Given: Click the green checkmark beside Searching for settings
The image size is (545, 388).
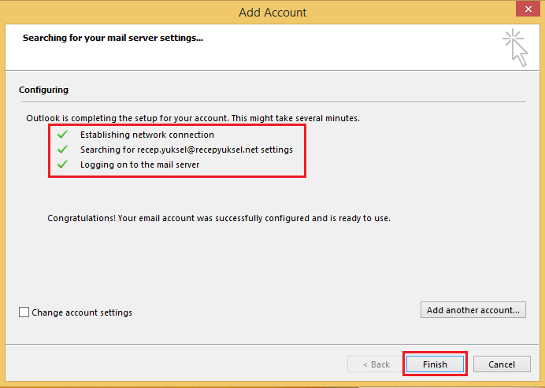Looking at the screenshot, I should [x=62, y=150].
